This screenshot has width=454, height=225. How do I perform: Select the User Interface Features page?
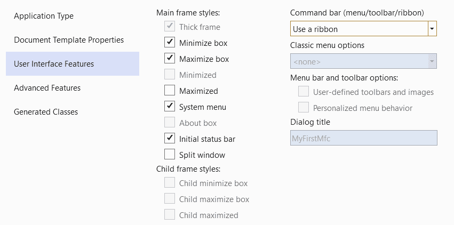(x=54, y=64)
